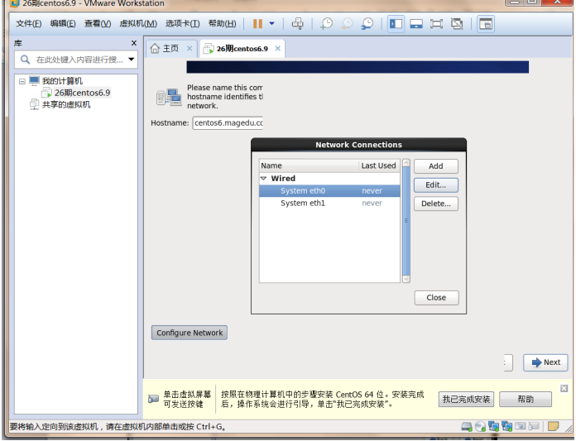Send Ctrl+Alt+Del to the guest
This screenshot has height=441, width=576.
pyautogui.click(x=298, y=24)
